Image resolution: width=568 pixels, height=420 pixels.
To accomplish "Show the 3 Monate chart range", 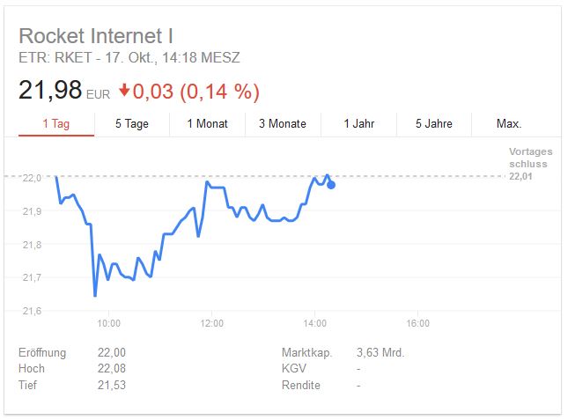I will tap(283, 124).
